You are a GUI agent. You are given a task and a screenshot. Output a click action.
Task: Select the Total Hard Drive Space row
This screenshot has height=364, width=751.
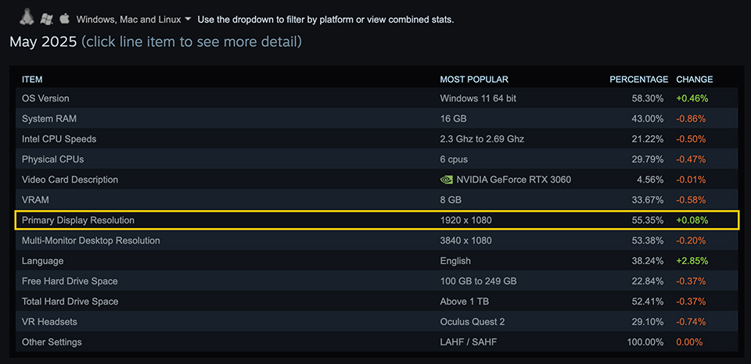pyautogui.click(x=70, y=302)
